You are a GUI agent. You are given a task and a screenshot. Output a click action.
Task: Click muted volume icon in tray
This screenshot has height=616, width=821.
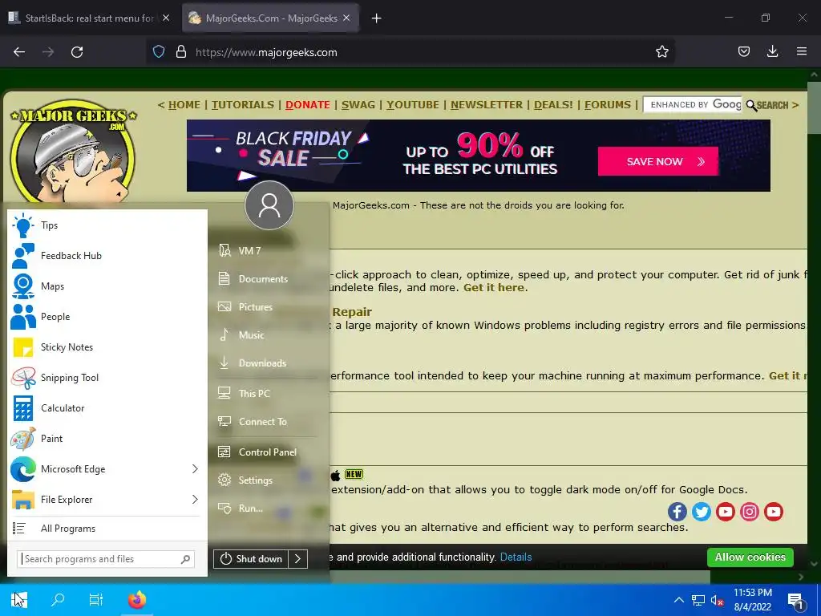pos(717,600)
